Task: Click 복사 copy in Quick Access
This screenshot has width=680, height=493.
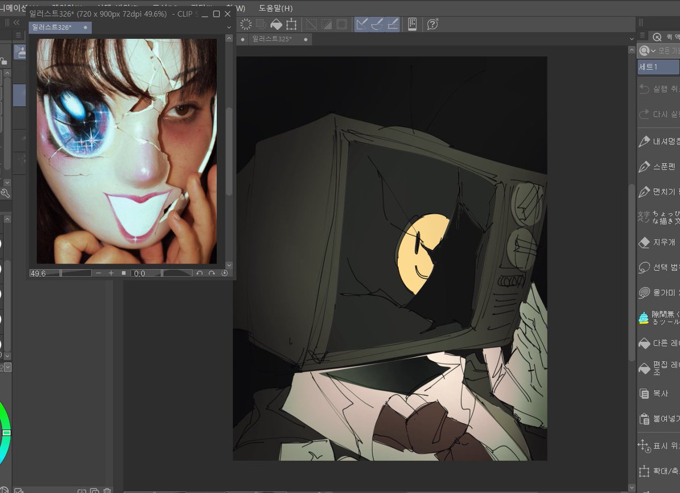Action: [x=659, y=393]
